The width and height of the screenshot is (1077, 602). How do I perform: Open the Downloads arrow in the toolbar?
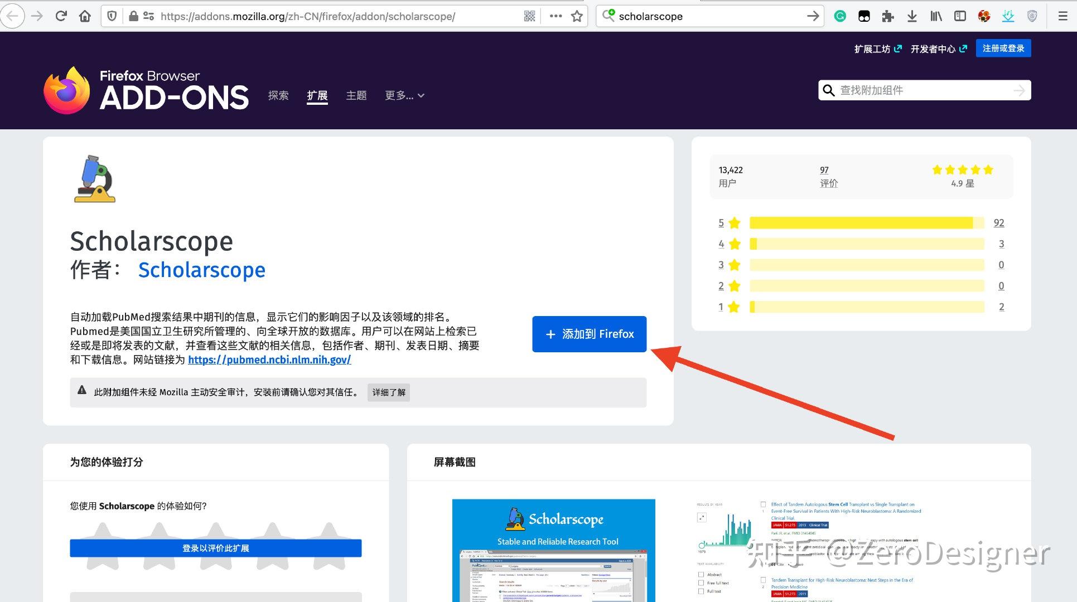(x=912, y=16)
